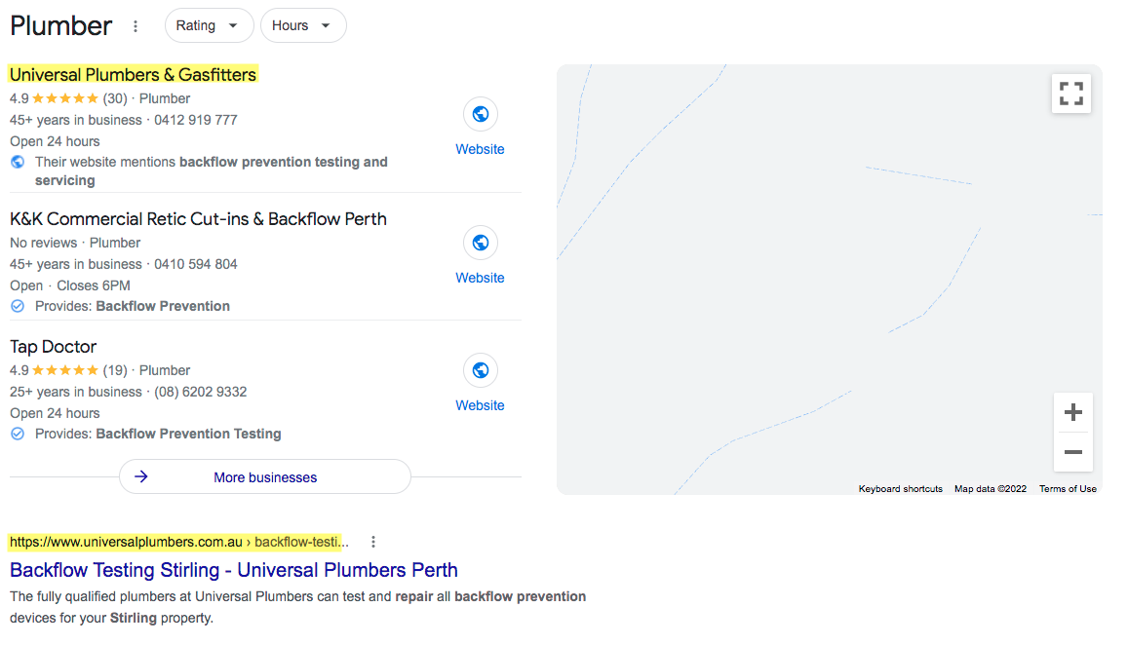
Task: Click the website globe icon for Tap Doctor
Action: click(481, 370)
